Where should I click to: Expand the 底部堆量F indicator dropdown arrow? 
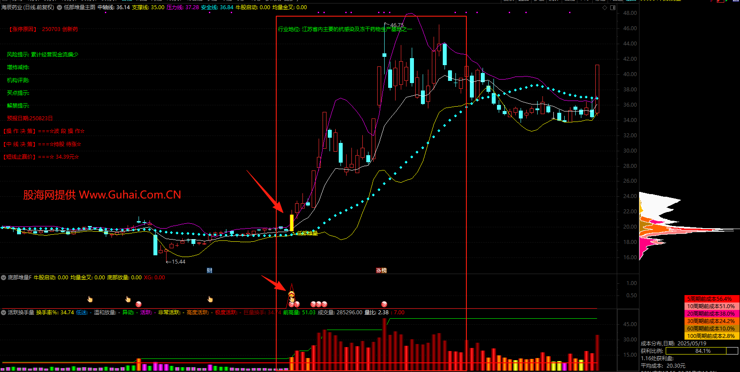coord(3,278)
